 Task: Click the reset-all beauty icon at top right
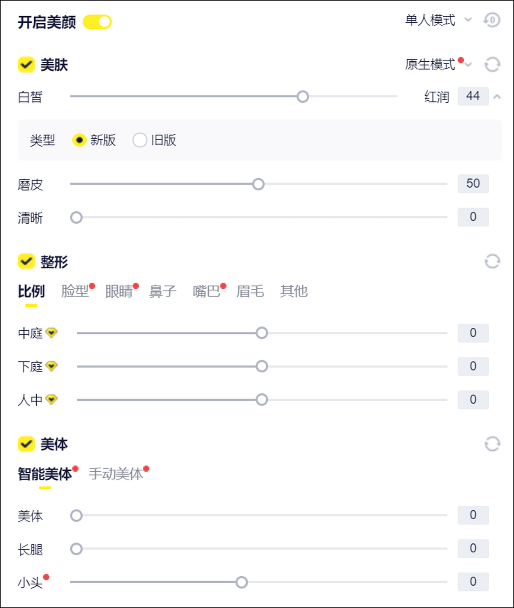(x=492, y=20)
